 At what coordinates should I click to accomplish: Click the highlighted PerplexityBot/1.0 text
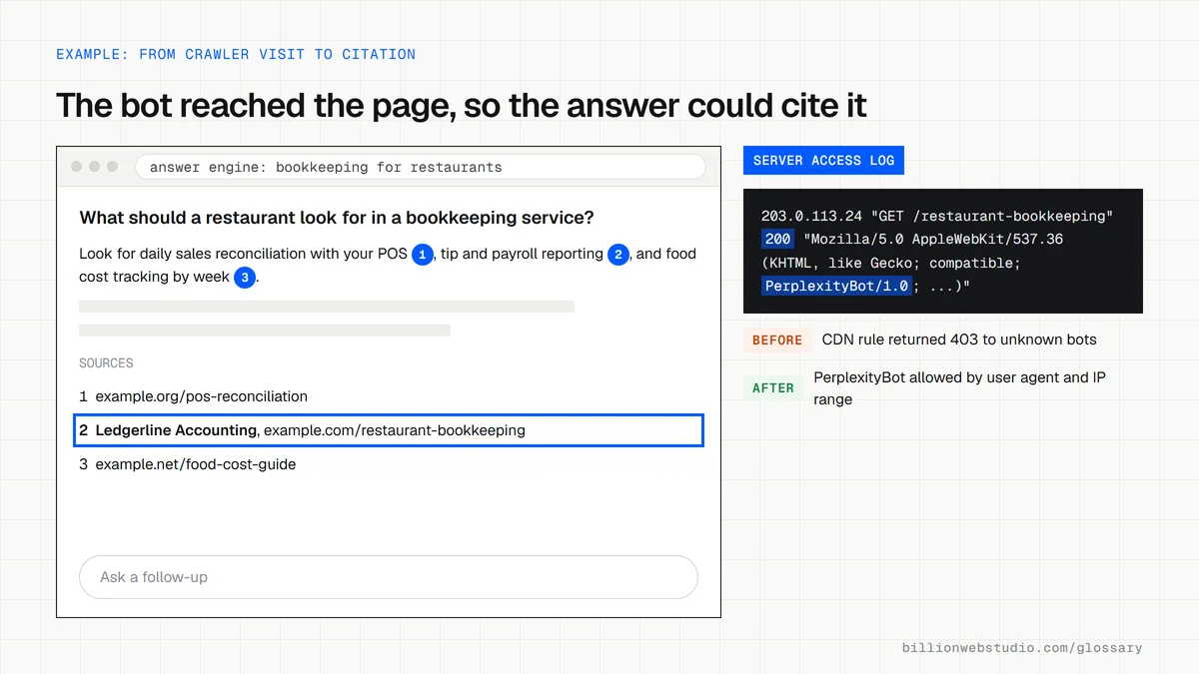836,287
